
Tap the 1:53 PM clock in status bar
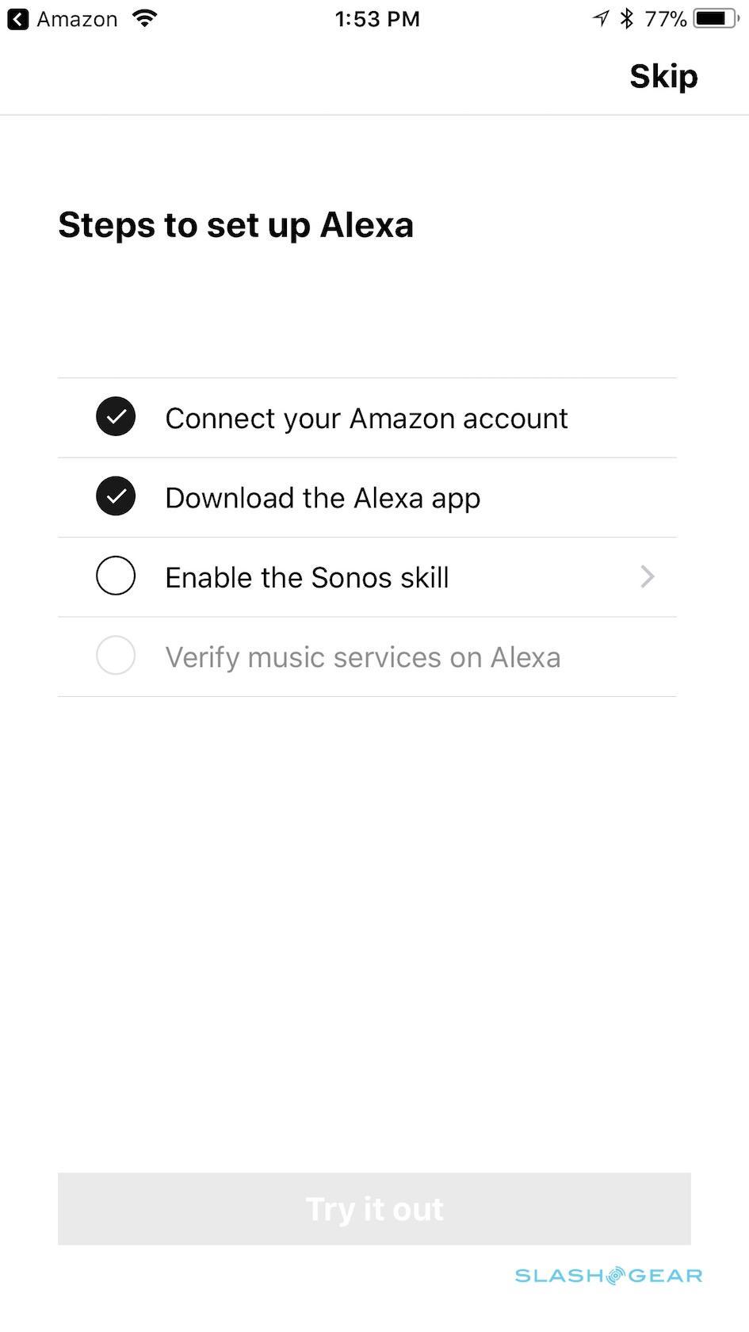pos(377,19)
